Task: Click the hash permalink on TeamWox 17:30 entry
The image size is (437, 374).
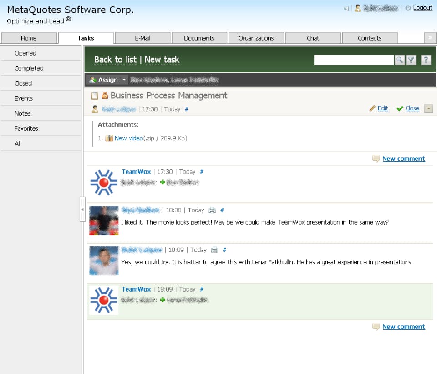Action: pos(202,172)
